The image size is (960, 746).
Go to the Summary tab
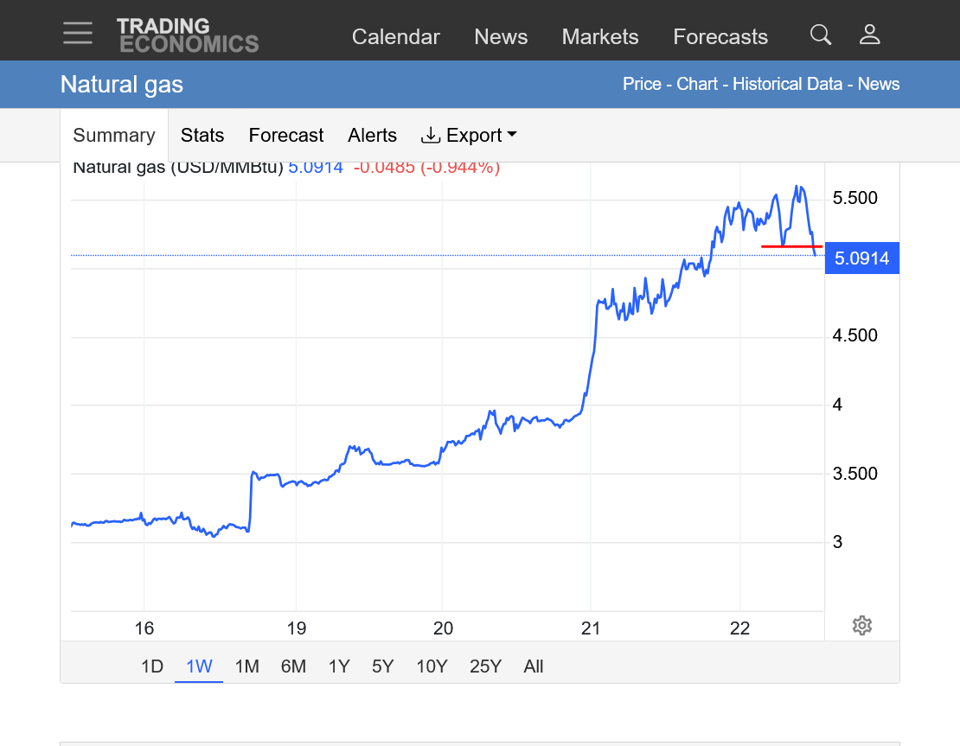click(114, 136)
